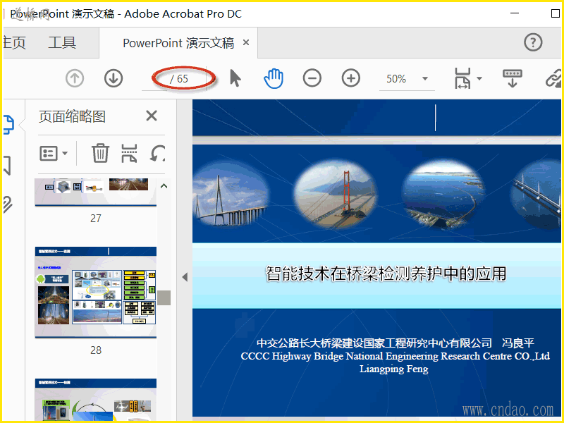
Task: Select the PowerPoint 演示文稿 document tab
Action: pos(178,43)
